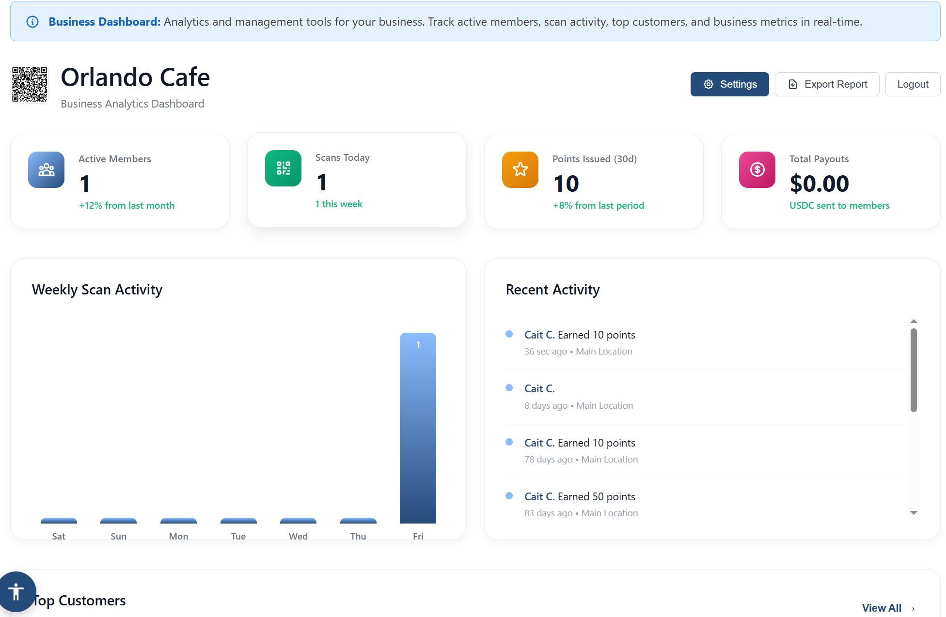The image size is (946, 617).
Task: Click the Business Analytics Dashboard subtitle
Action: click(132, 104)
